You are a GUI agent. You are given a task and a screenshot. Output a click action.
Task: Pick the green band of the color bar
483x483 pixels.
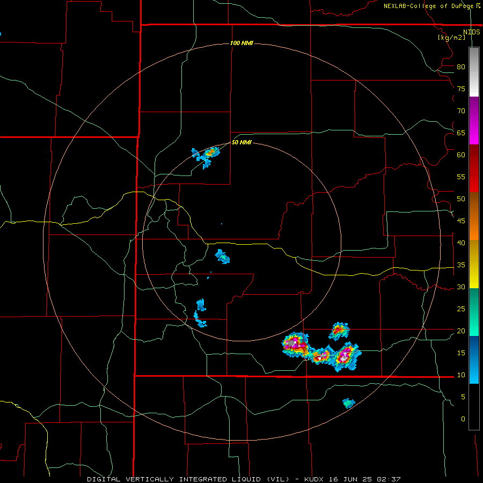tap(474, 312)
